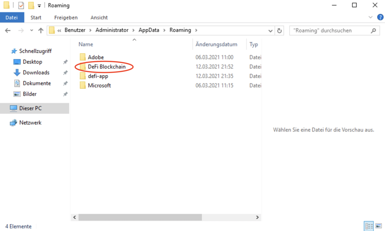Open recent locations dropdown arrow
This screenshot has height=231, width=385.
32,31
